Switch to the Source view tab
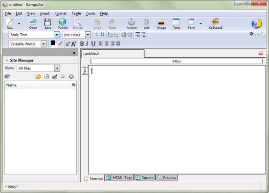The height and width of the screenshot is (193, 269). [x=145, y=178]
